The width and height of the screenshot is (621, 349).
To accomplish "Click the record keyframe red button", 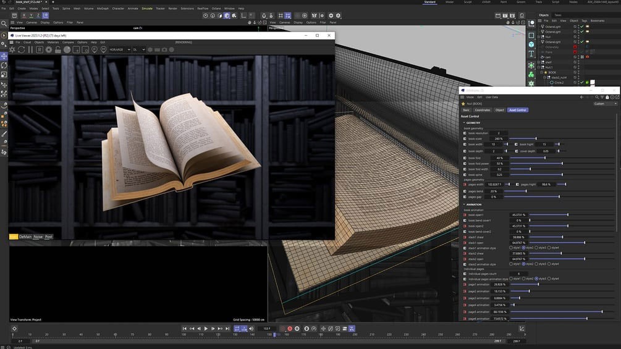I will pyautogui.click(x=290, y=329).
